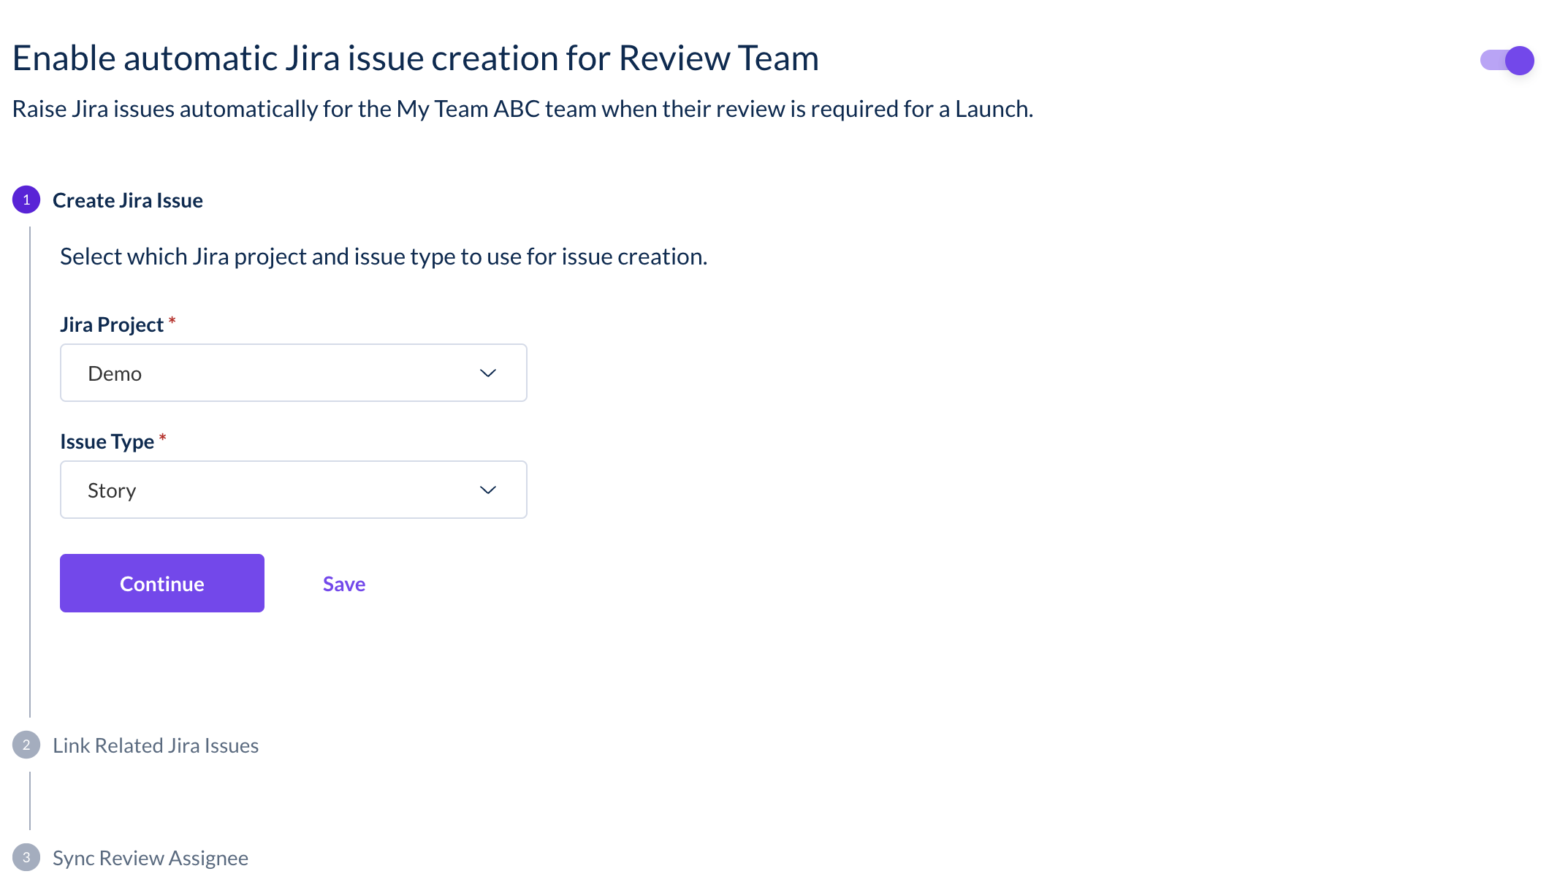Click the 'Select which Jira project' instruction text
1549x893 pixels.
click(x=384, y=256)
